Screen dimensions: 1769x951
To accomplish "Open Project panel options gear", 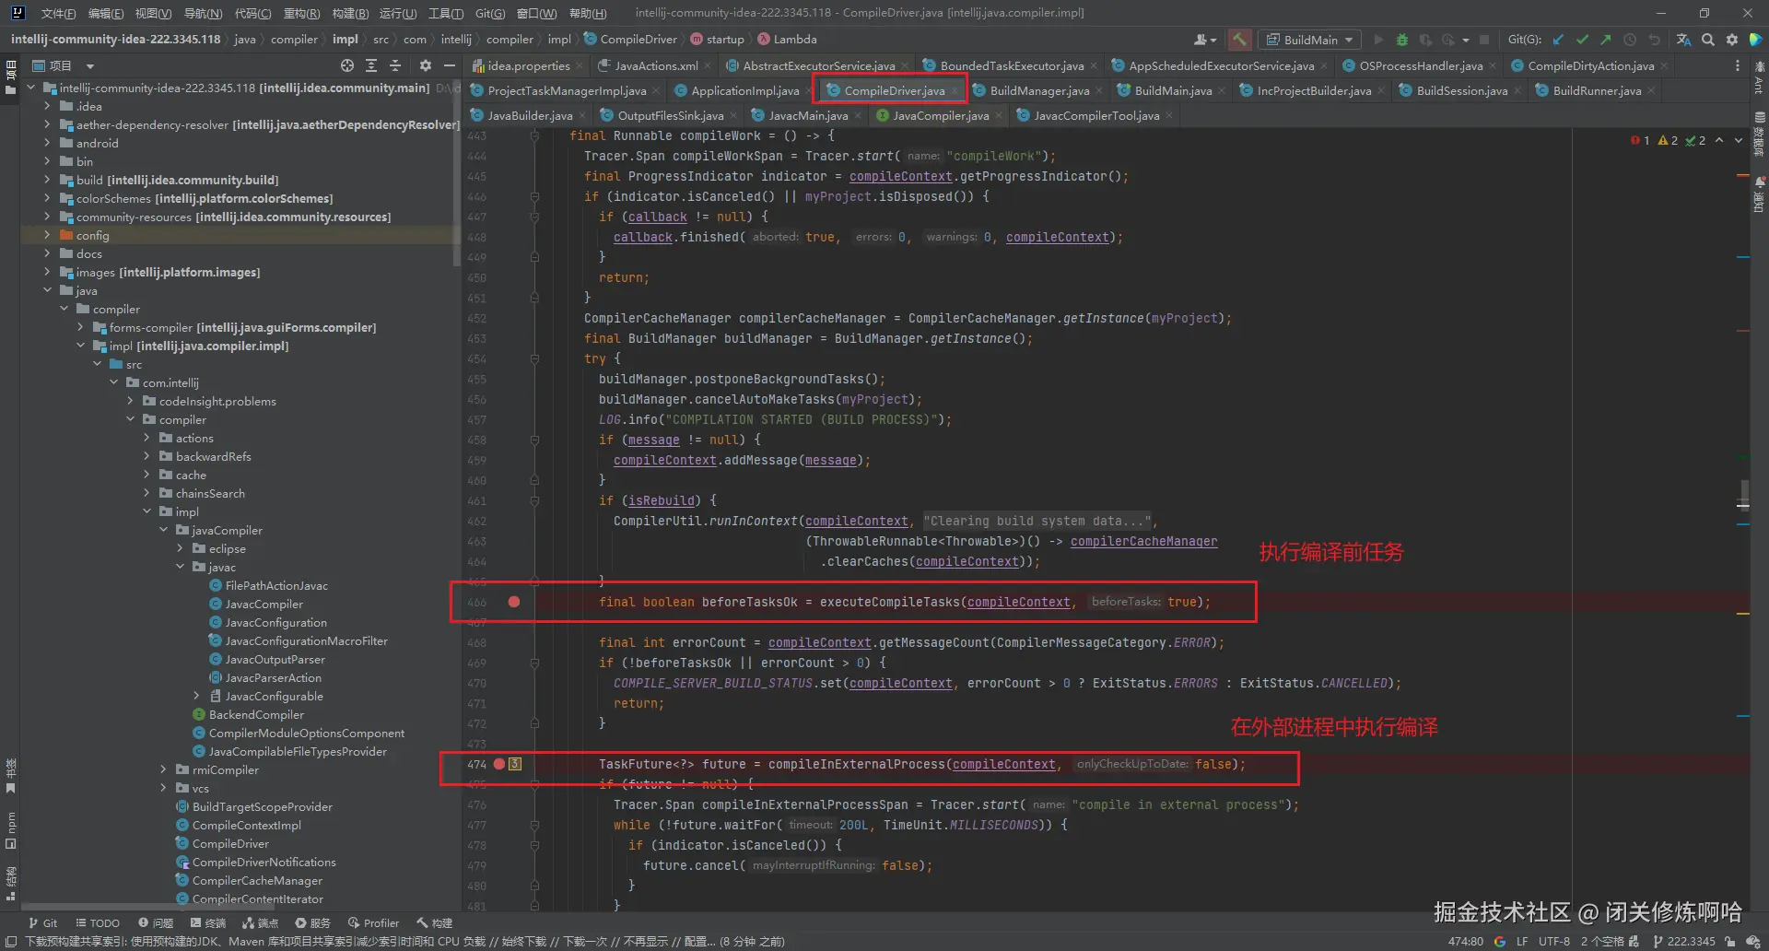I will pos(425,65).
